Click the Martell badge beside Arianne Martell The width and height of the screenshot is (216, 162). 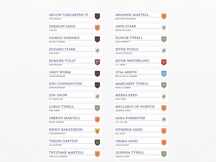[x=164, y=16]
